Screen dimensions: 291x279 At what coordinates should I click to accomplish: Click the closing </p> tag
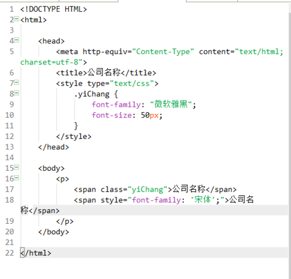pyautogui.click(x=65, y=221)
